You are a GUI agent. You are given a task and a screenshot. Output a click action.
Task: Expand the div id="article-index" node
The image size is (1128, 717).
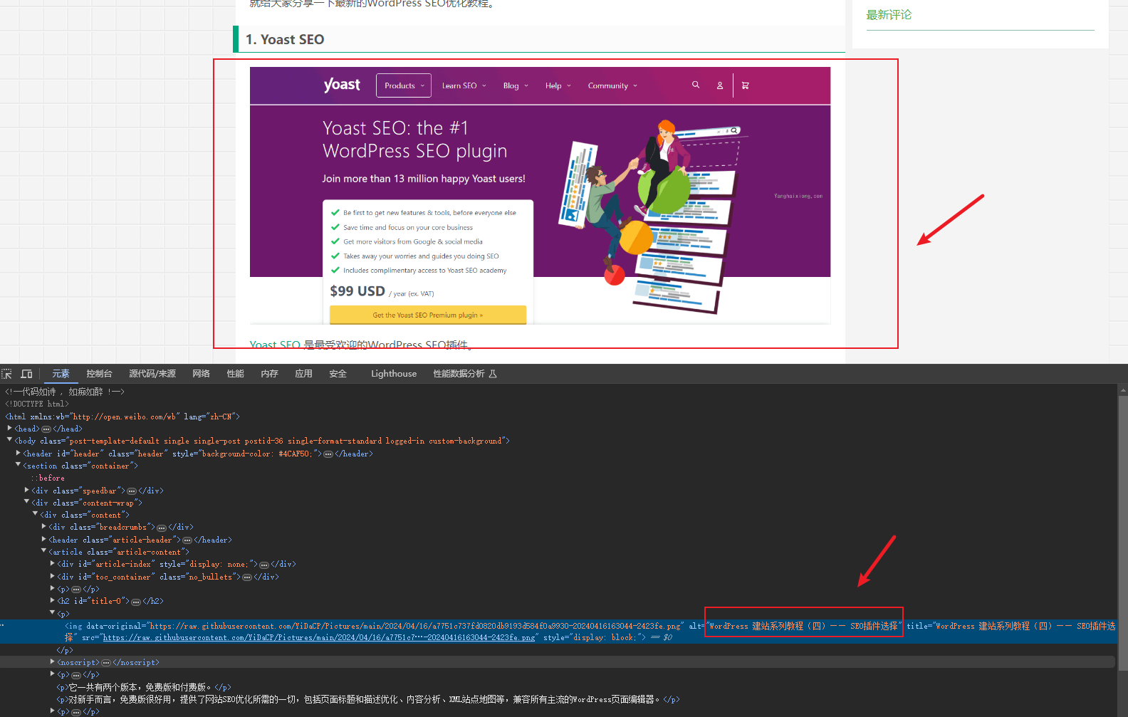coord(53,563)
